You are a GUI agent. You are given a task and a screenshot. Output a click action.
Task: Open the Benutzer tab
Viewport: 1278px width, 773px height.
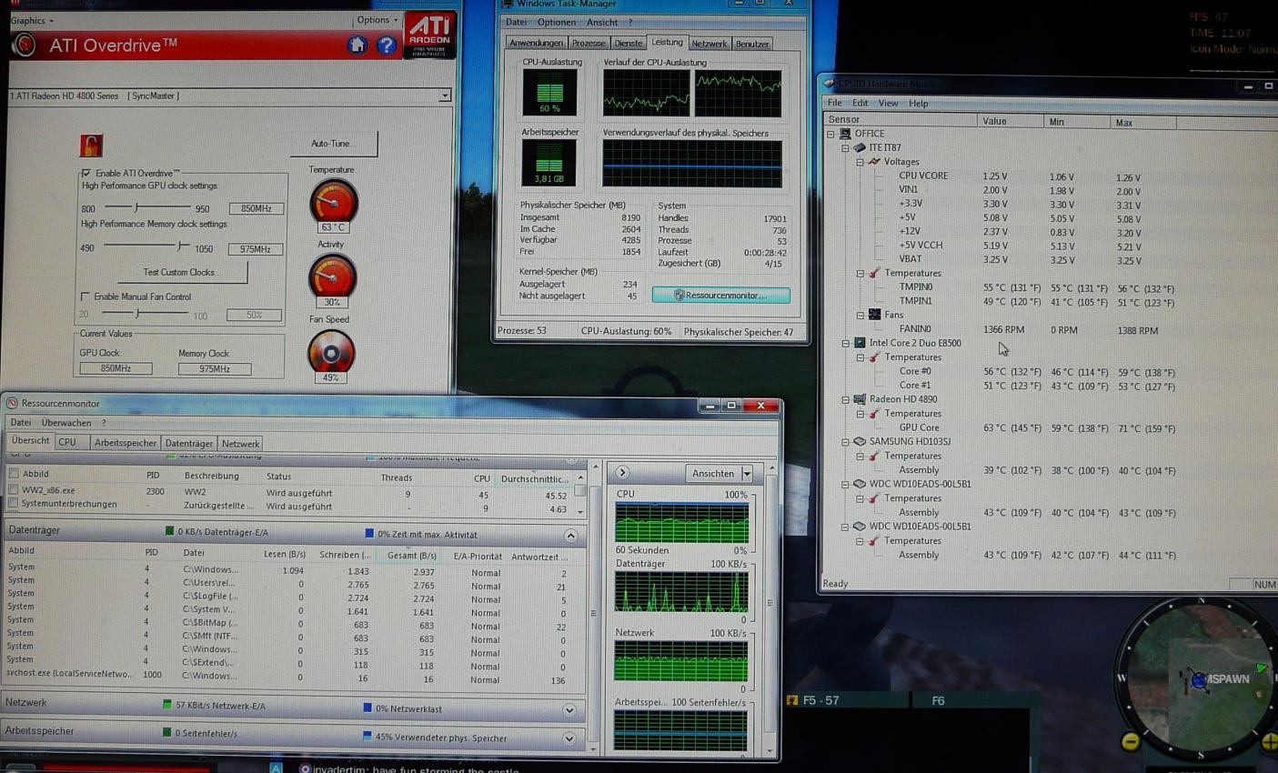(x=752, y=44)
